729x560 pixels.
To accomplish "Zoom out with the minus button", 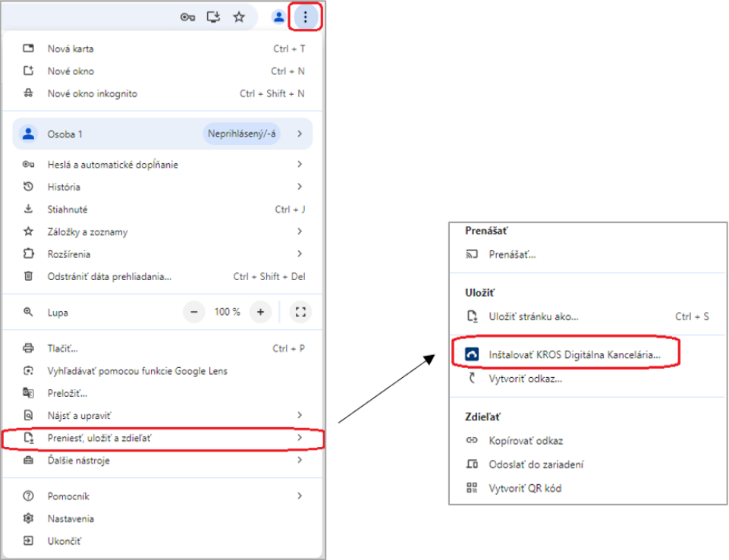I will 194,312.
